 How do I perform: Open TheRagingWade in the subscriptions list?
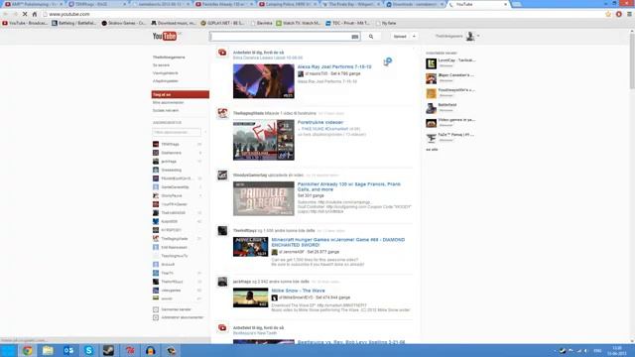(175, 239)
